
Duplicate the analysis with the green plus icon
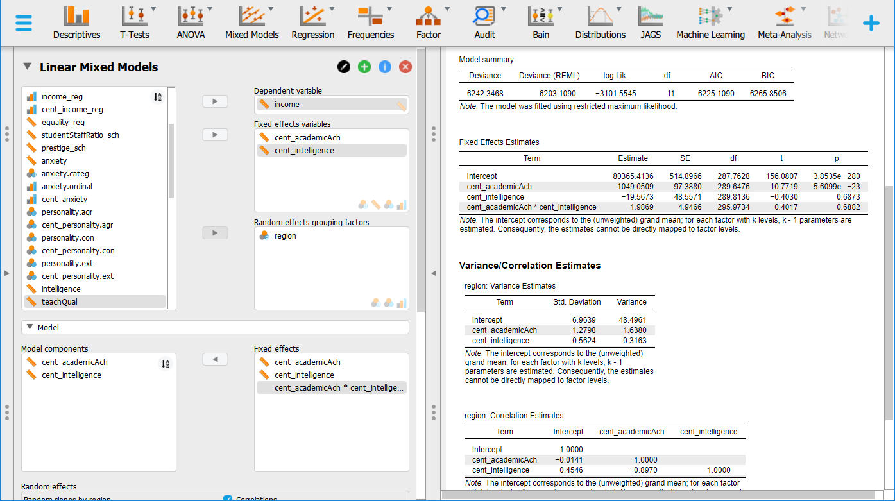(364, 66)
